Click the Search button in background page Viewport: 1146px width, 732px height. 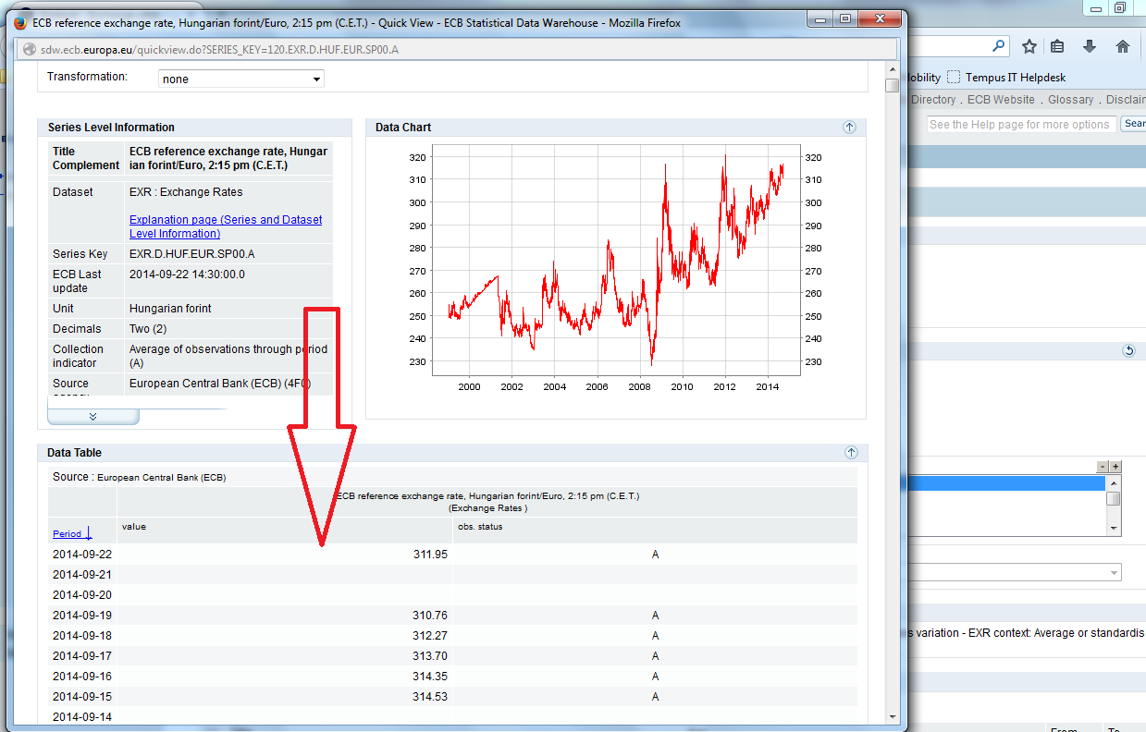pyautogui.click(x=1134, y=124)
